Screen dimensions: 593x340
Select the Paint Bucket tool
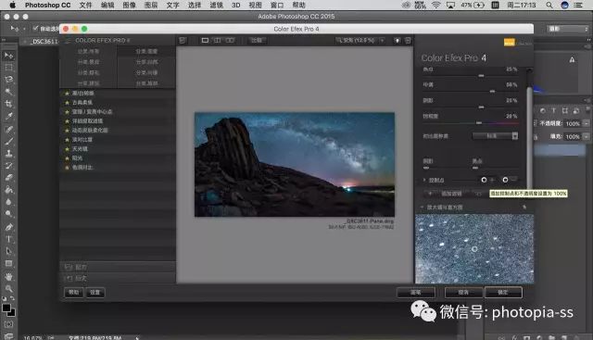click(x=8, y=190)
